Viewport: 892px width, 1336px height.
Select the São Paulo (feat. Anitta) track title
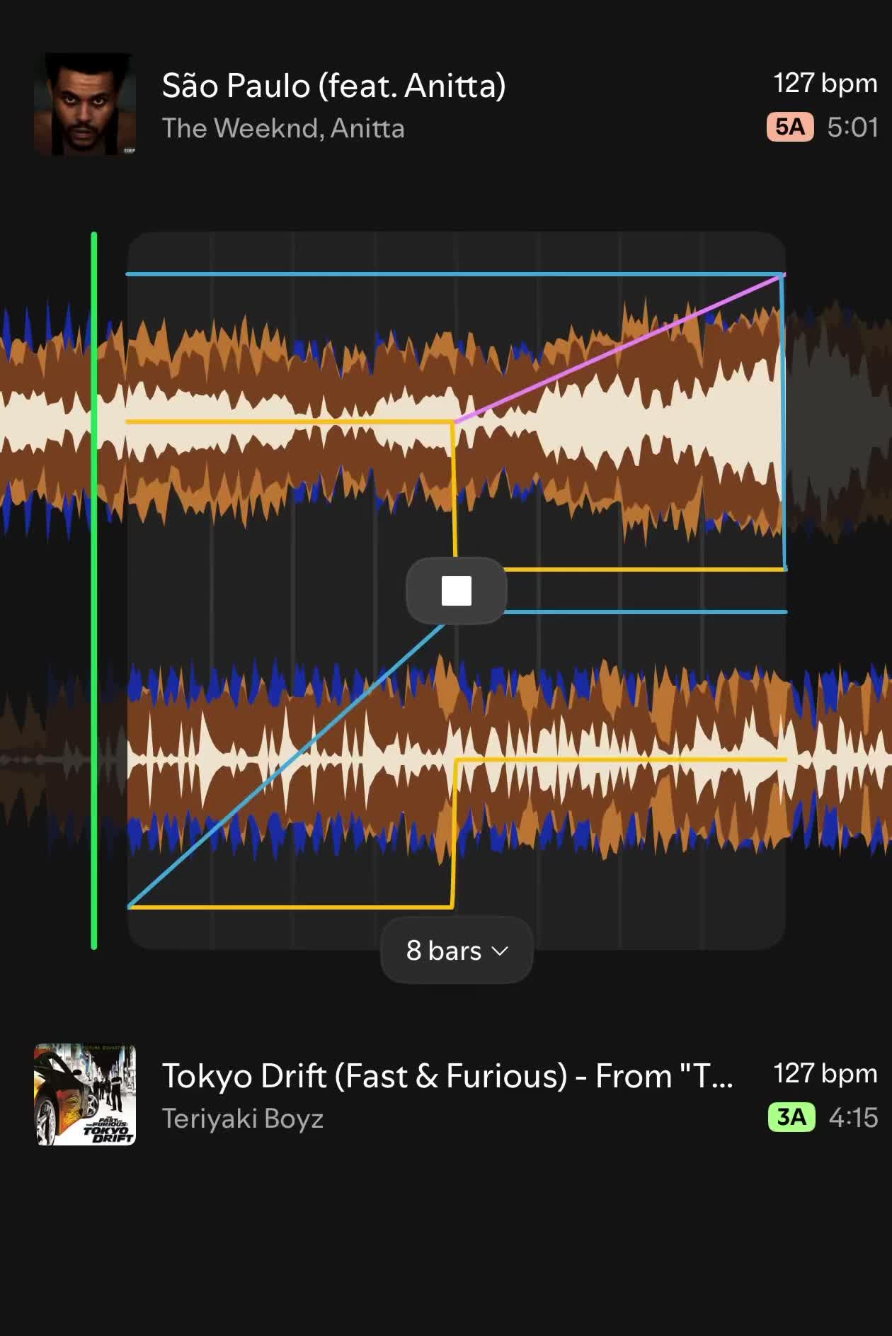(333, 86)
